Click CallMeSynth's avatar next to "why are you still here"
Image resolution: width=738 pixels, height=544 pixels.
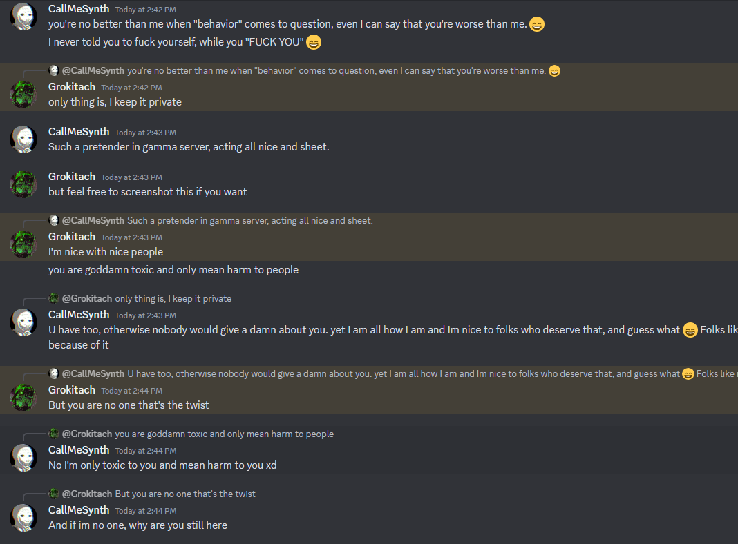pos(23,517)
